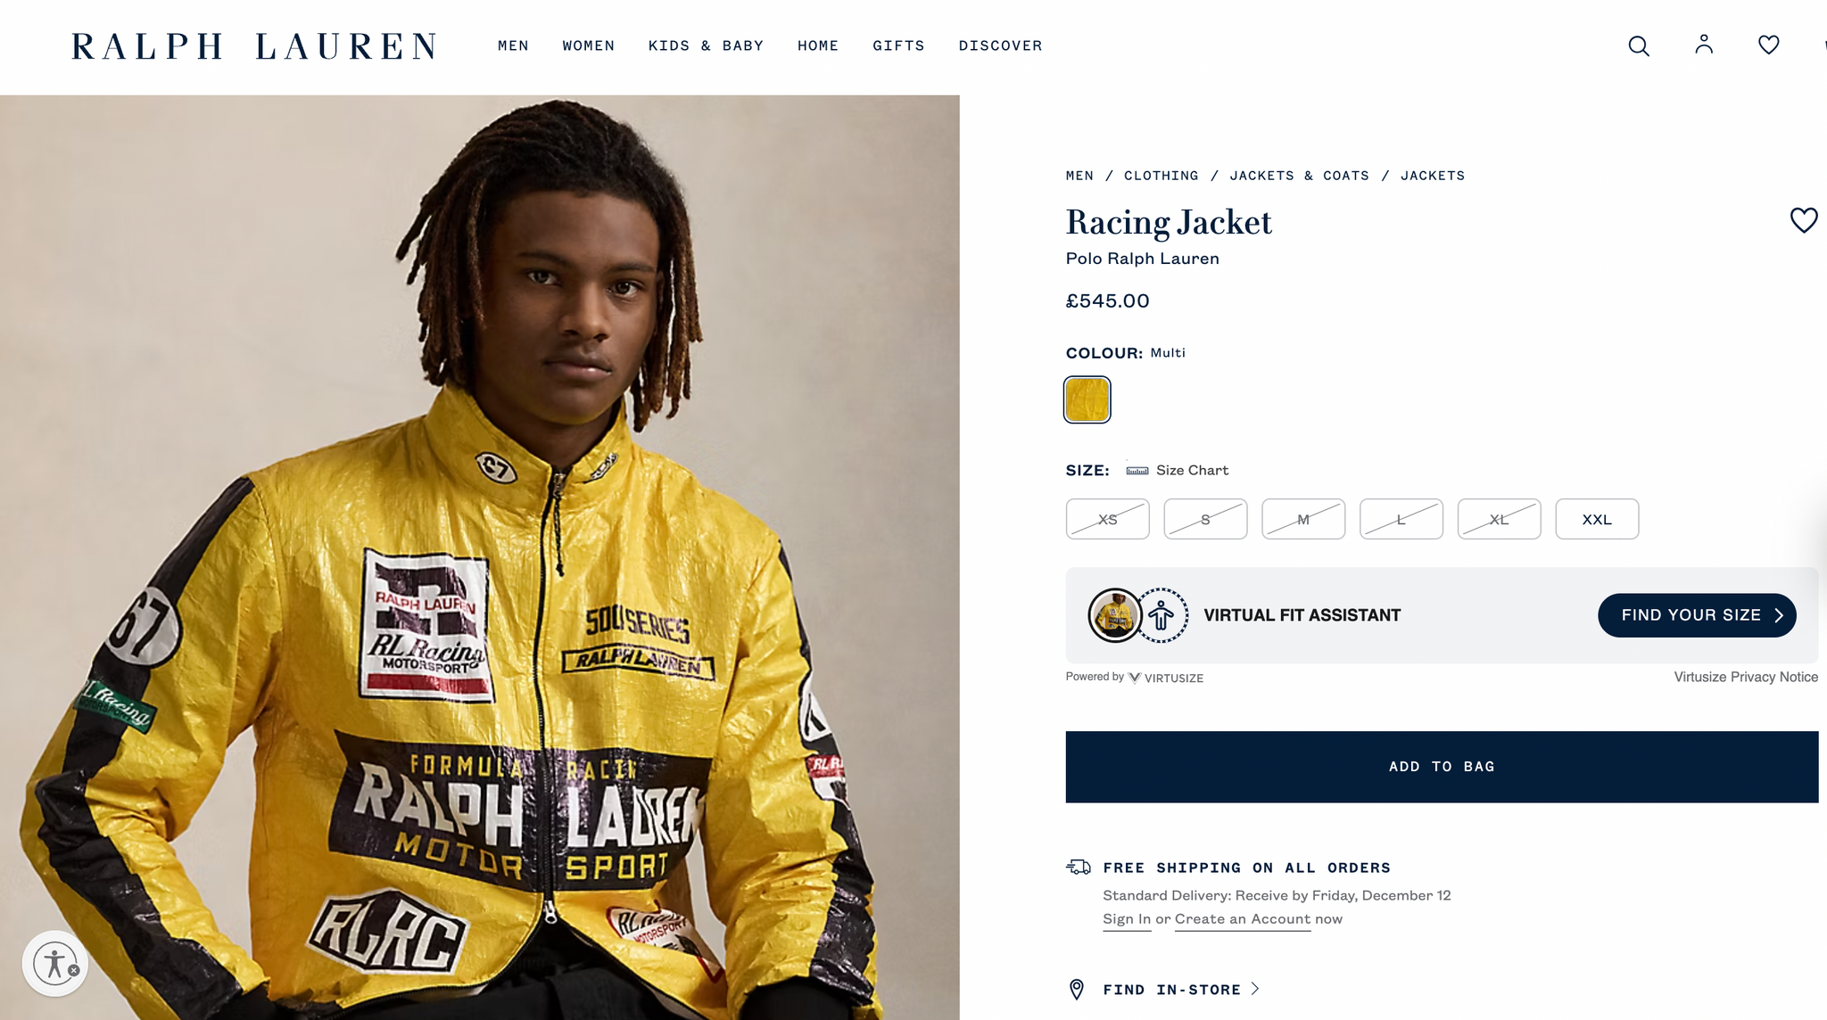1827x1020 pixels.
Task: Follow the Create an Account link
Action: coord(1243,919)
